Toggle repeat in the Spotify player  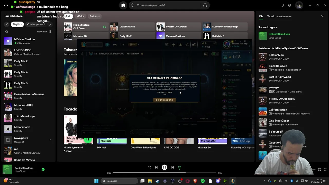[180, 167]
